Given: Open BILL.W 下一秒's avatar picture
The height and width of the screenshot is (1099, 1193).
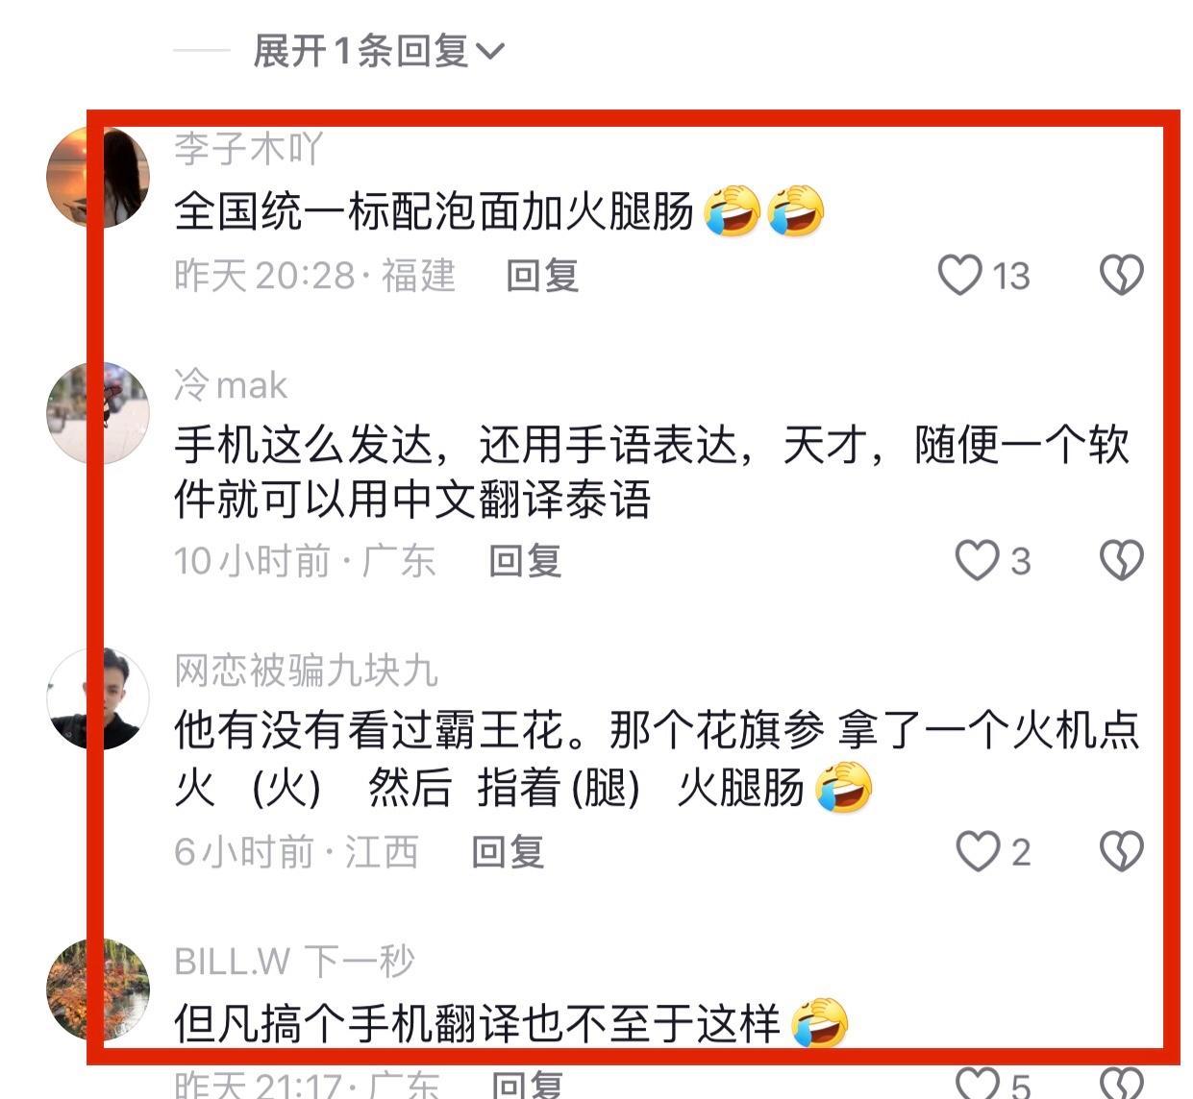Looking at the screenshot, I should (x=98, y=990).
